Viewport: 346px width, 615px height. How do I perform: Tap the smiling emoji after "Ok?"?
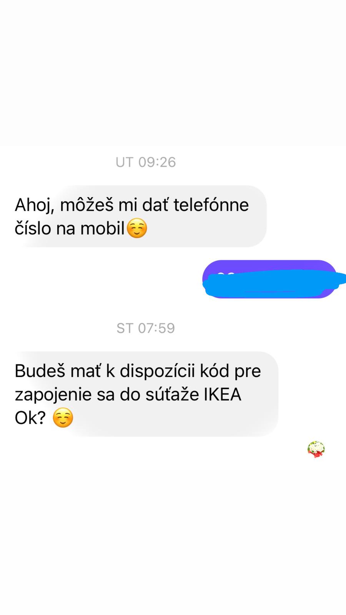click(63, 418)
